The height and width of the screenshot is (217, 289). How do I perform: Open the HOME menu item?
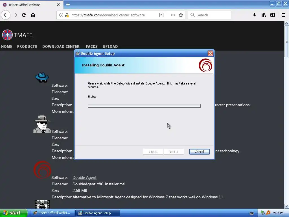7,47
